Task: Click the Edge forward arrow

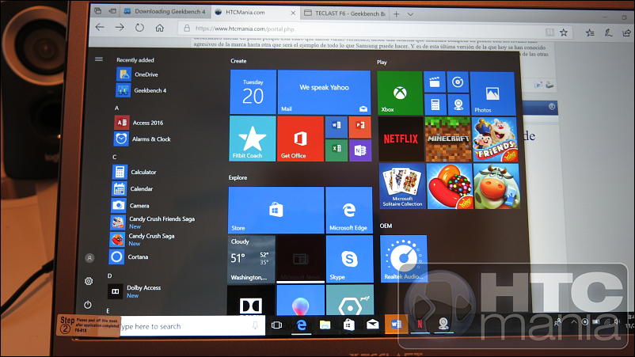Action: click(x=120, y=28)
